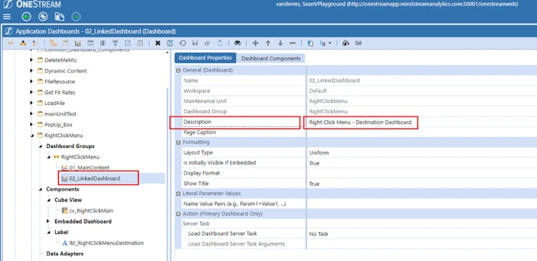Viewport: 537px width, 261px height.
Task: Click the save floppy disk icon
Action: [x=195, y=43]
